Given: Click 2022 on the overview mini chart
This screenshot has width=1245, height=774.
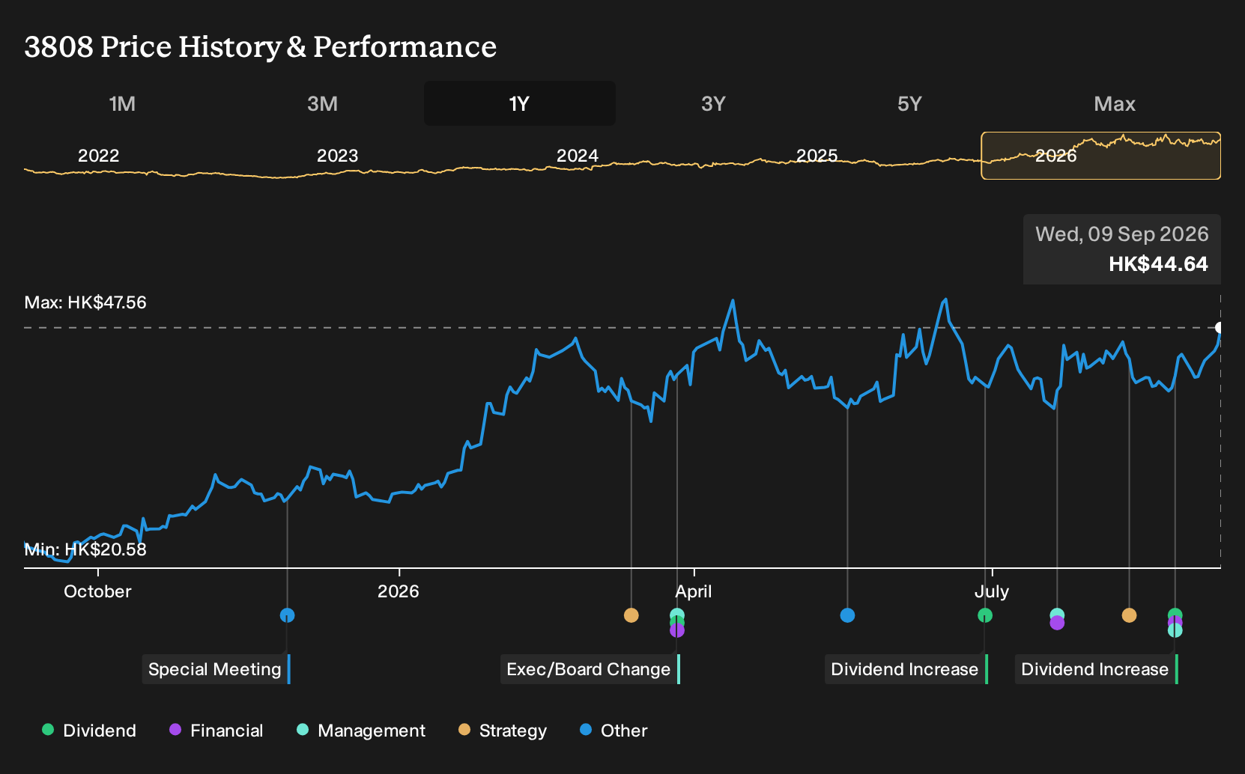Looking at the screenshot, I should point(99,156).
